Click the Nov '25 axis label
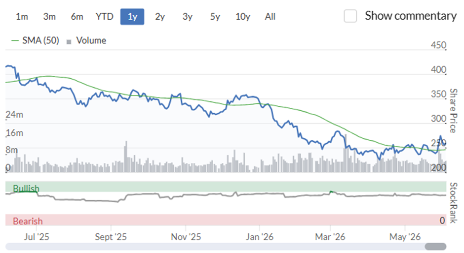 [x=186, y=237]
